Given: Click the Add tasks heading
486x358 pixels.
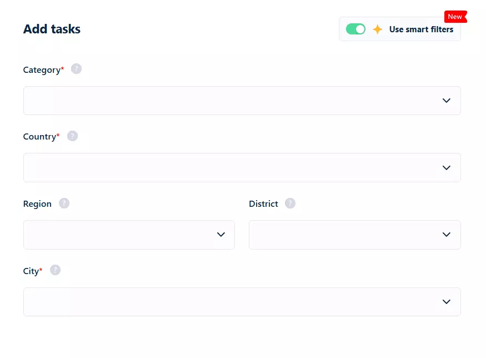Looking at the screenshot, I should [52, 29].
